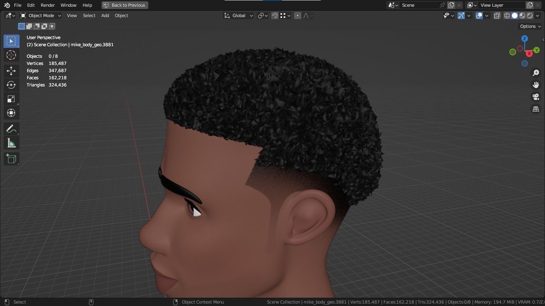
Task: Open the Edit menu
Action: click(x=31, y=5)
